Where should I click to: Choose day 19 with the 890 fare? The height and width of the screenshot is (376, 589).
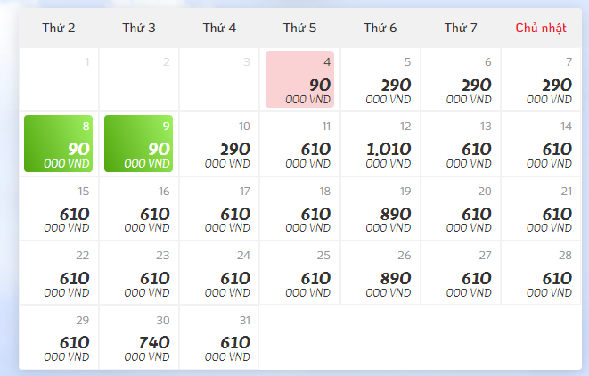(x=380, y=208)
